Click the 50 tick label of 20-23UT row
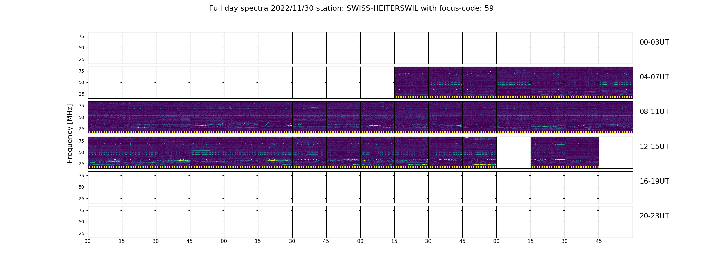 pyautogui.click(x=81, y=222)
